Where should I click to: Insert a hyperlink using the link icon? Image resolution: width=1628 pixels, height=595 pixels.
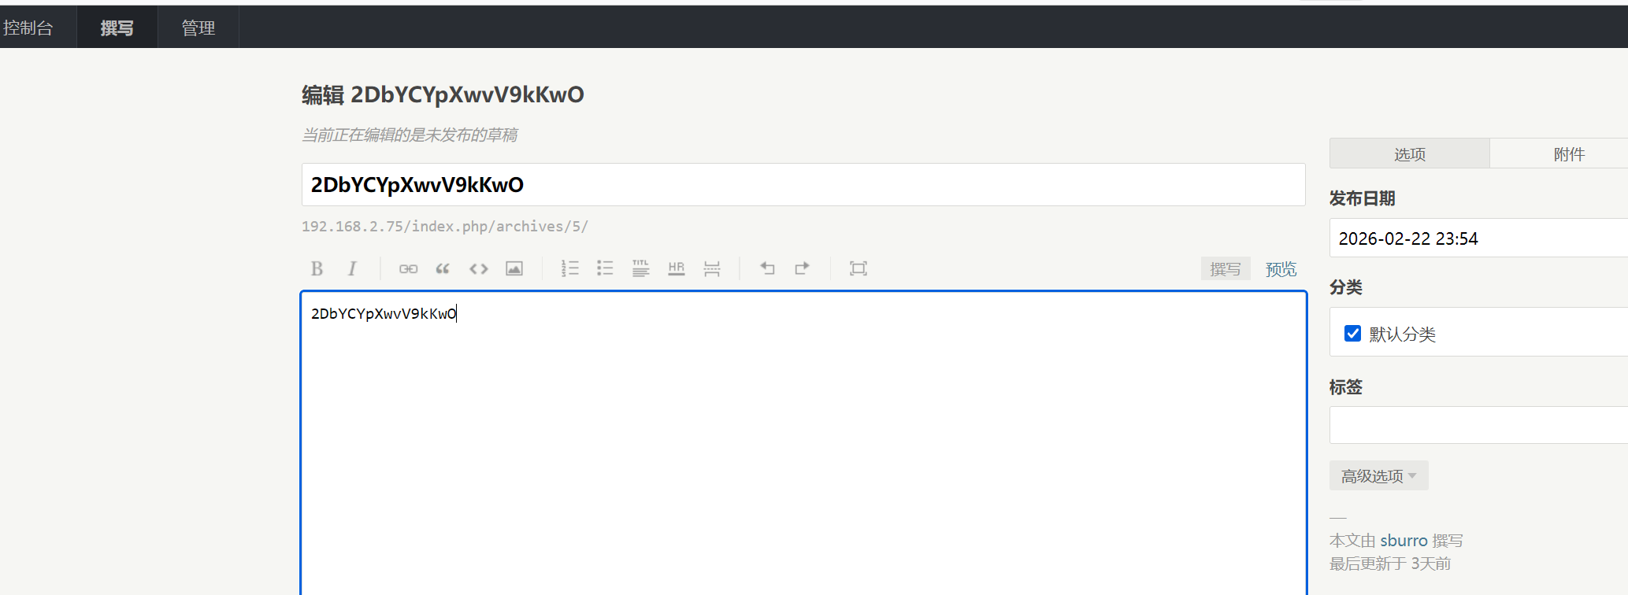408,269
